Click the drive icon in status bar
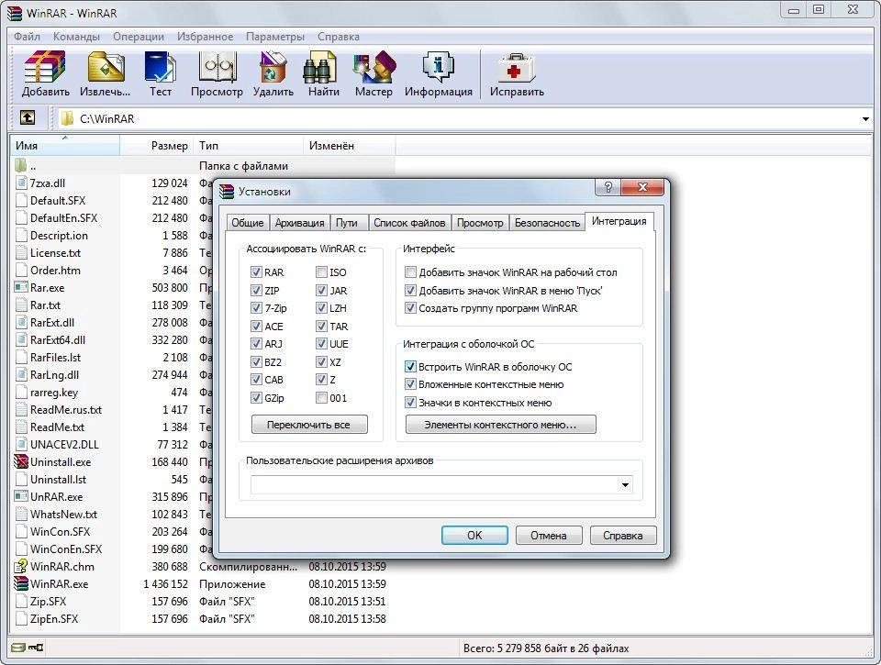881x665 pixels. coord(18,648)
